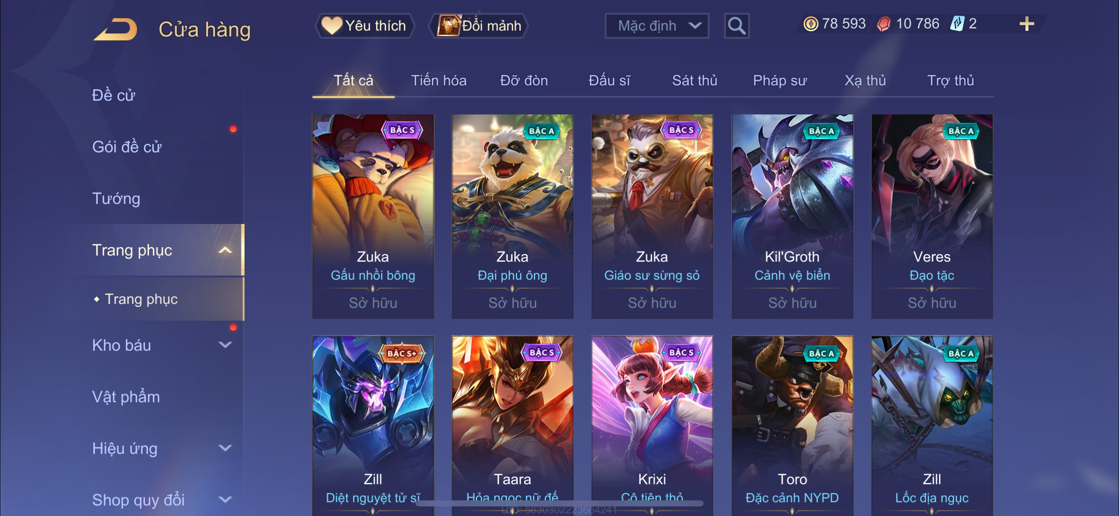This screenshot has width=1119, height=516.
Task: Collapse the Trang phục sidebar section
Action: click(225, 250)
